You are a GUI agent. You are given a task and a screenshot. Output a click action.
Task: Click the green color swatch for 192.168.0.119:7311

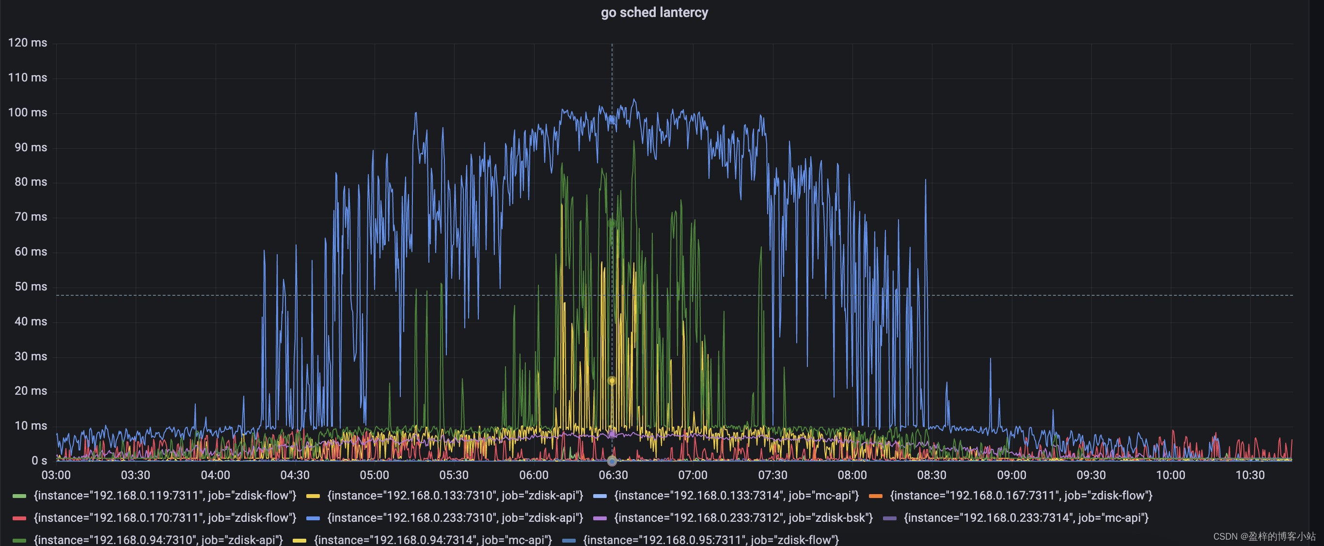click(19, 496)
